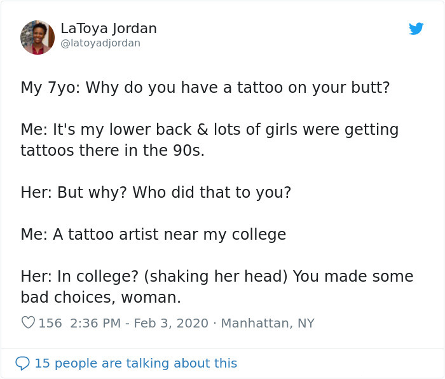
Task: Click the 156 likes count
Action: pyautogui.click(x=50, y=323)
